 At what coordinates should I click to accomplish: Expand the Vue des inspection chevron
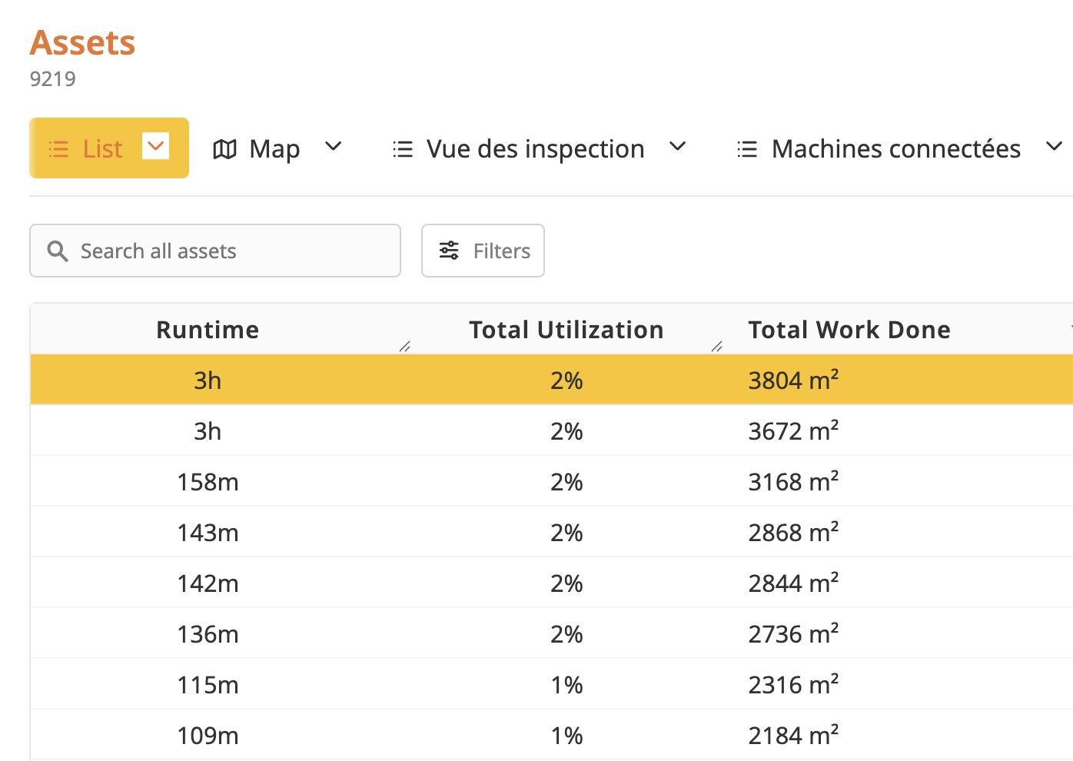point(677,146)
